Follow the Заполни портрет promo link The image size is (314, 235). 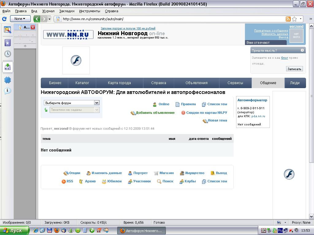pos(128,28)
